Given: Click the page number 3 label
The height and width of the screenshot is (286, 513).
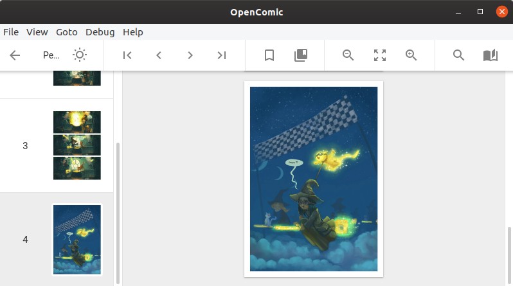Looking at the screenshot, I should click(25, 146).
